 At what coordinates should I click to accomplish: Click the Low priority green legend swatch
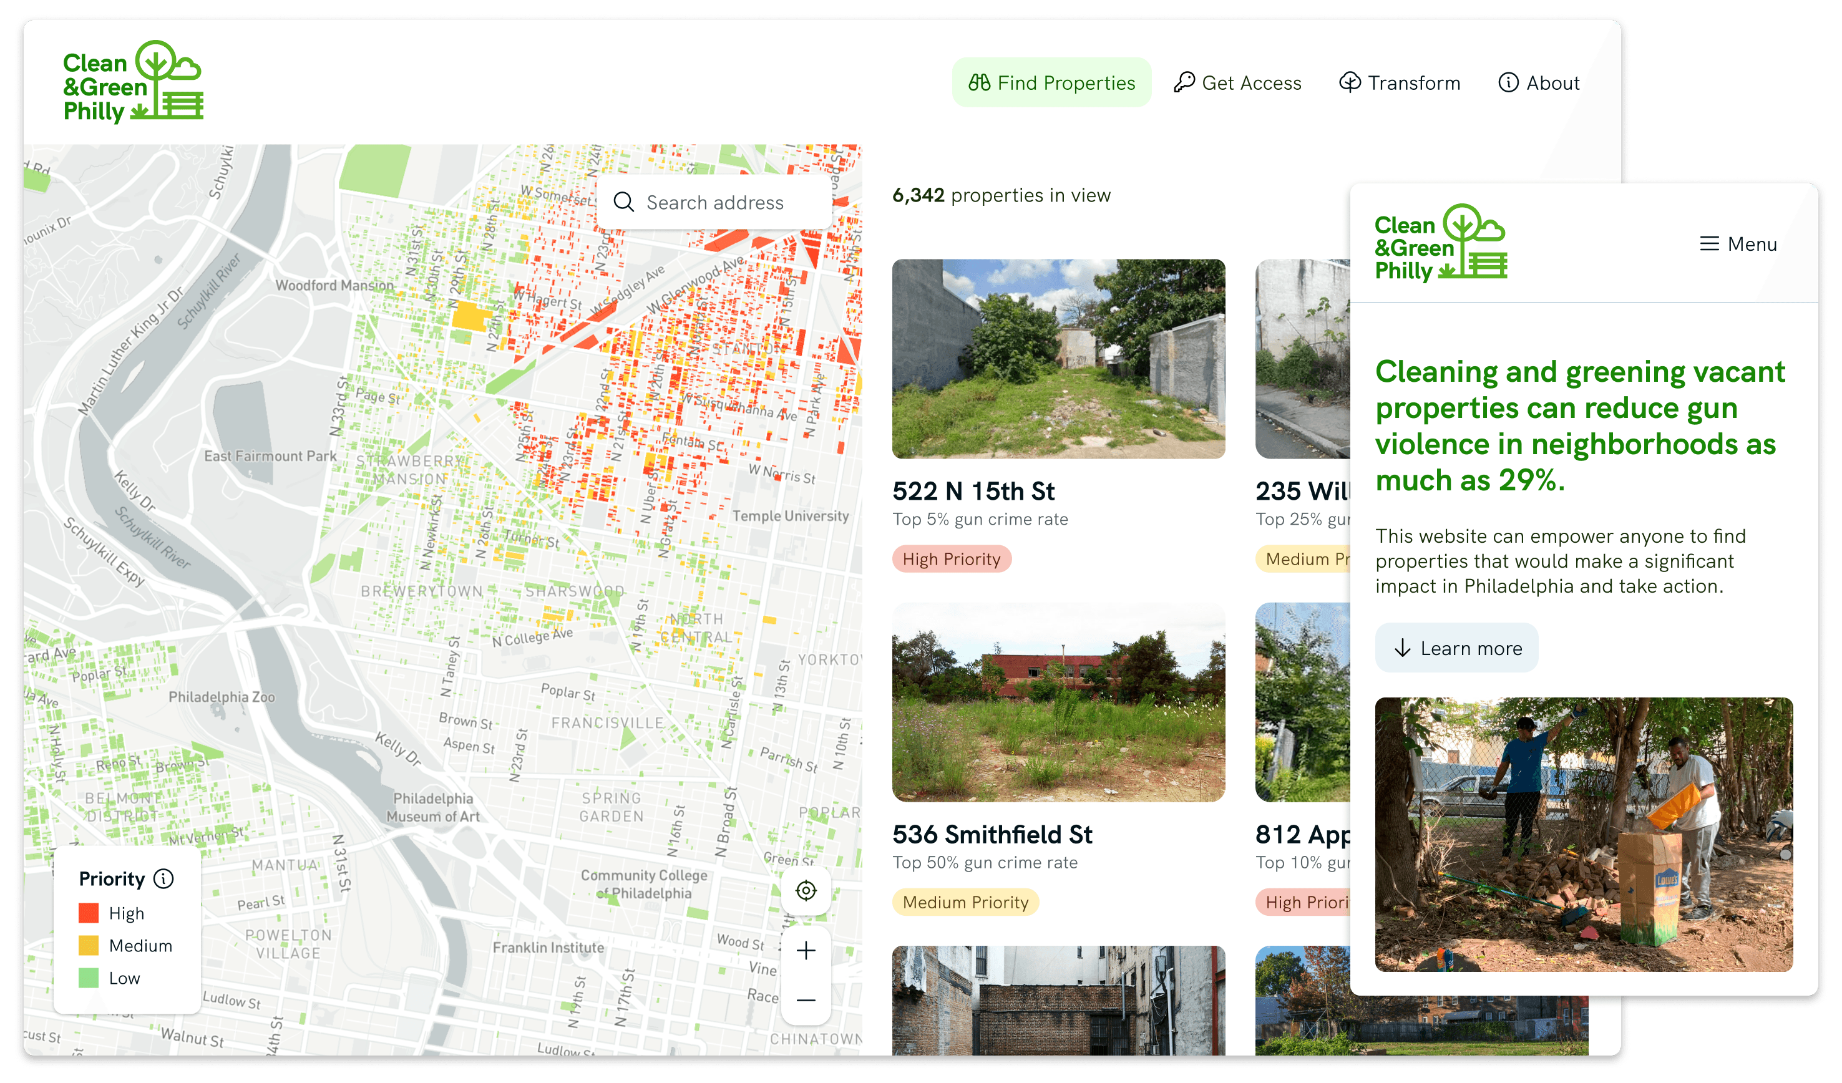pyautogui.click(x=89, y=978)
